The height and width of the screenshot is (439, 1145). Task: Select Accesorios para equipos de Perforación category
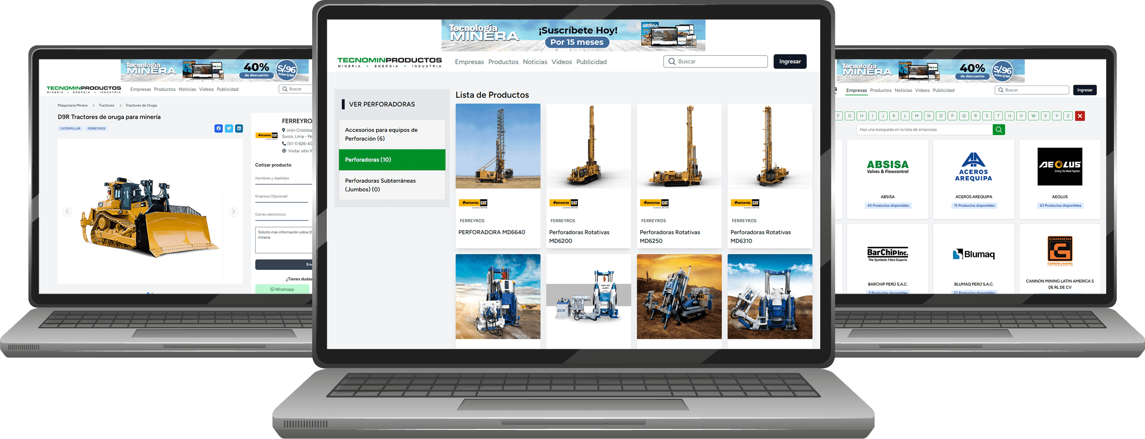click(392, 134)
